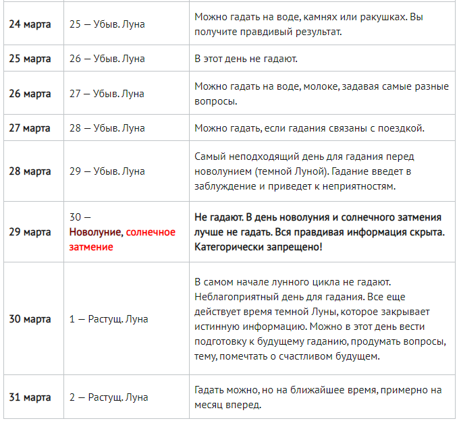This screenshot has width=459, height=423.
Task: Select the "28 марта" date cell
Action: (x=30, y=171)
